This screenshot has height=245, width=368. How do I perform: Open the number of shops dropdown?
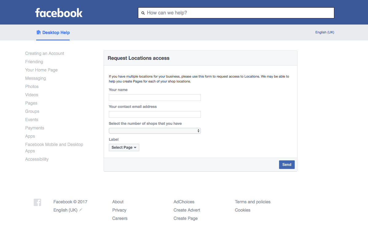155,131
